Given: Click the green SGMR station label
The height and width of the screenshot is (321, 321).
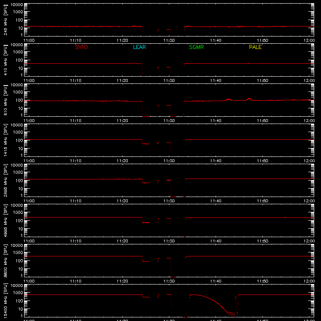Looking at the screenshot, I should [196, 47].
